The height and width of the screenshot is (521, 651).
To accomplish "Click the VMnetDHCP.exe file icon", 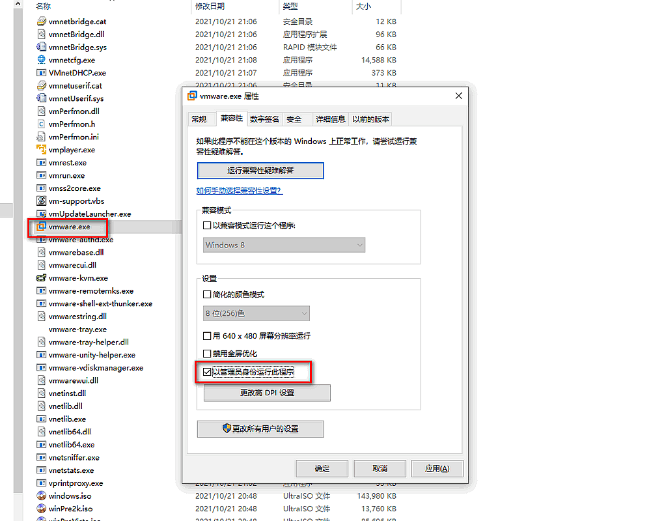I will [x=42, y=73].
